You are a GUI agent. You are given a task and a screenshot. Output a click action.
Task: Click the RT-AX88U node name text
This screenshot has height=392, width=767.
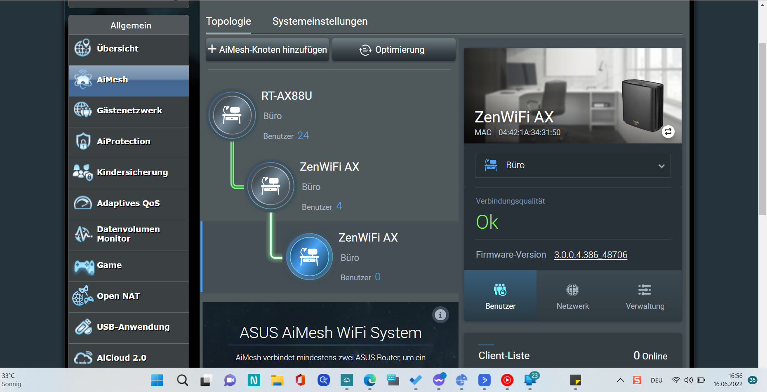click(287, 96)
